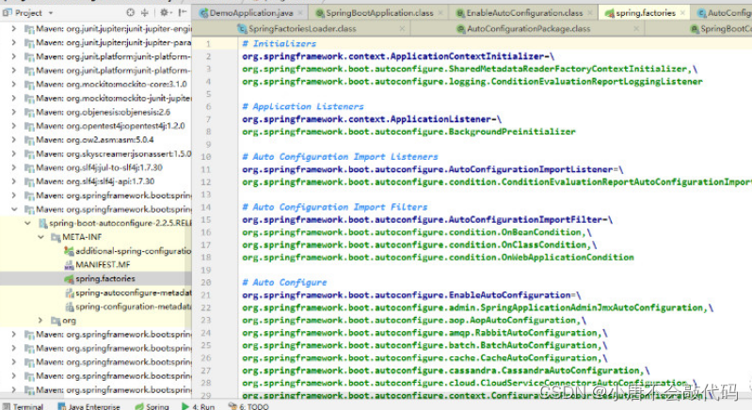Close the SpringFactoriesLoader.class tab
The image size is (752, 410).
point(402,29)
